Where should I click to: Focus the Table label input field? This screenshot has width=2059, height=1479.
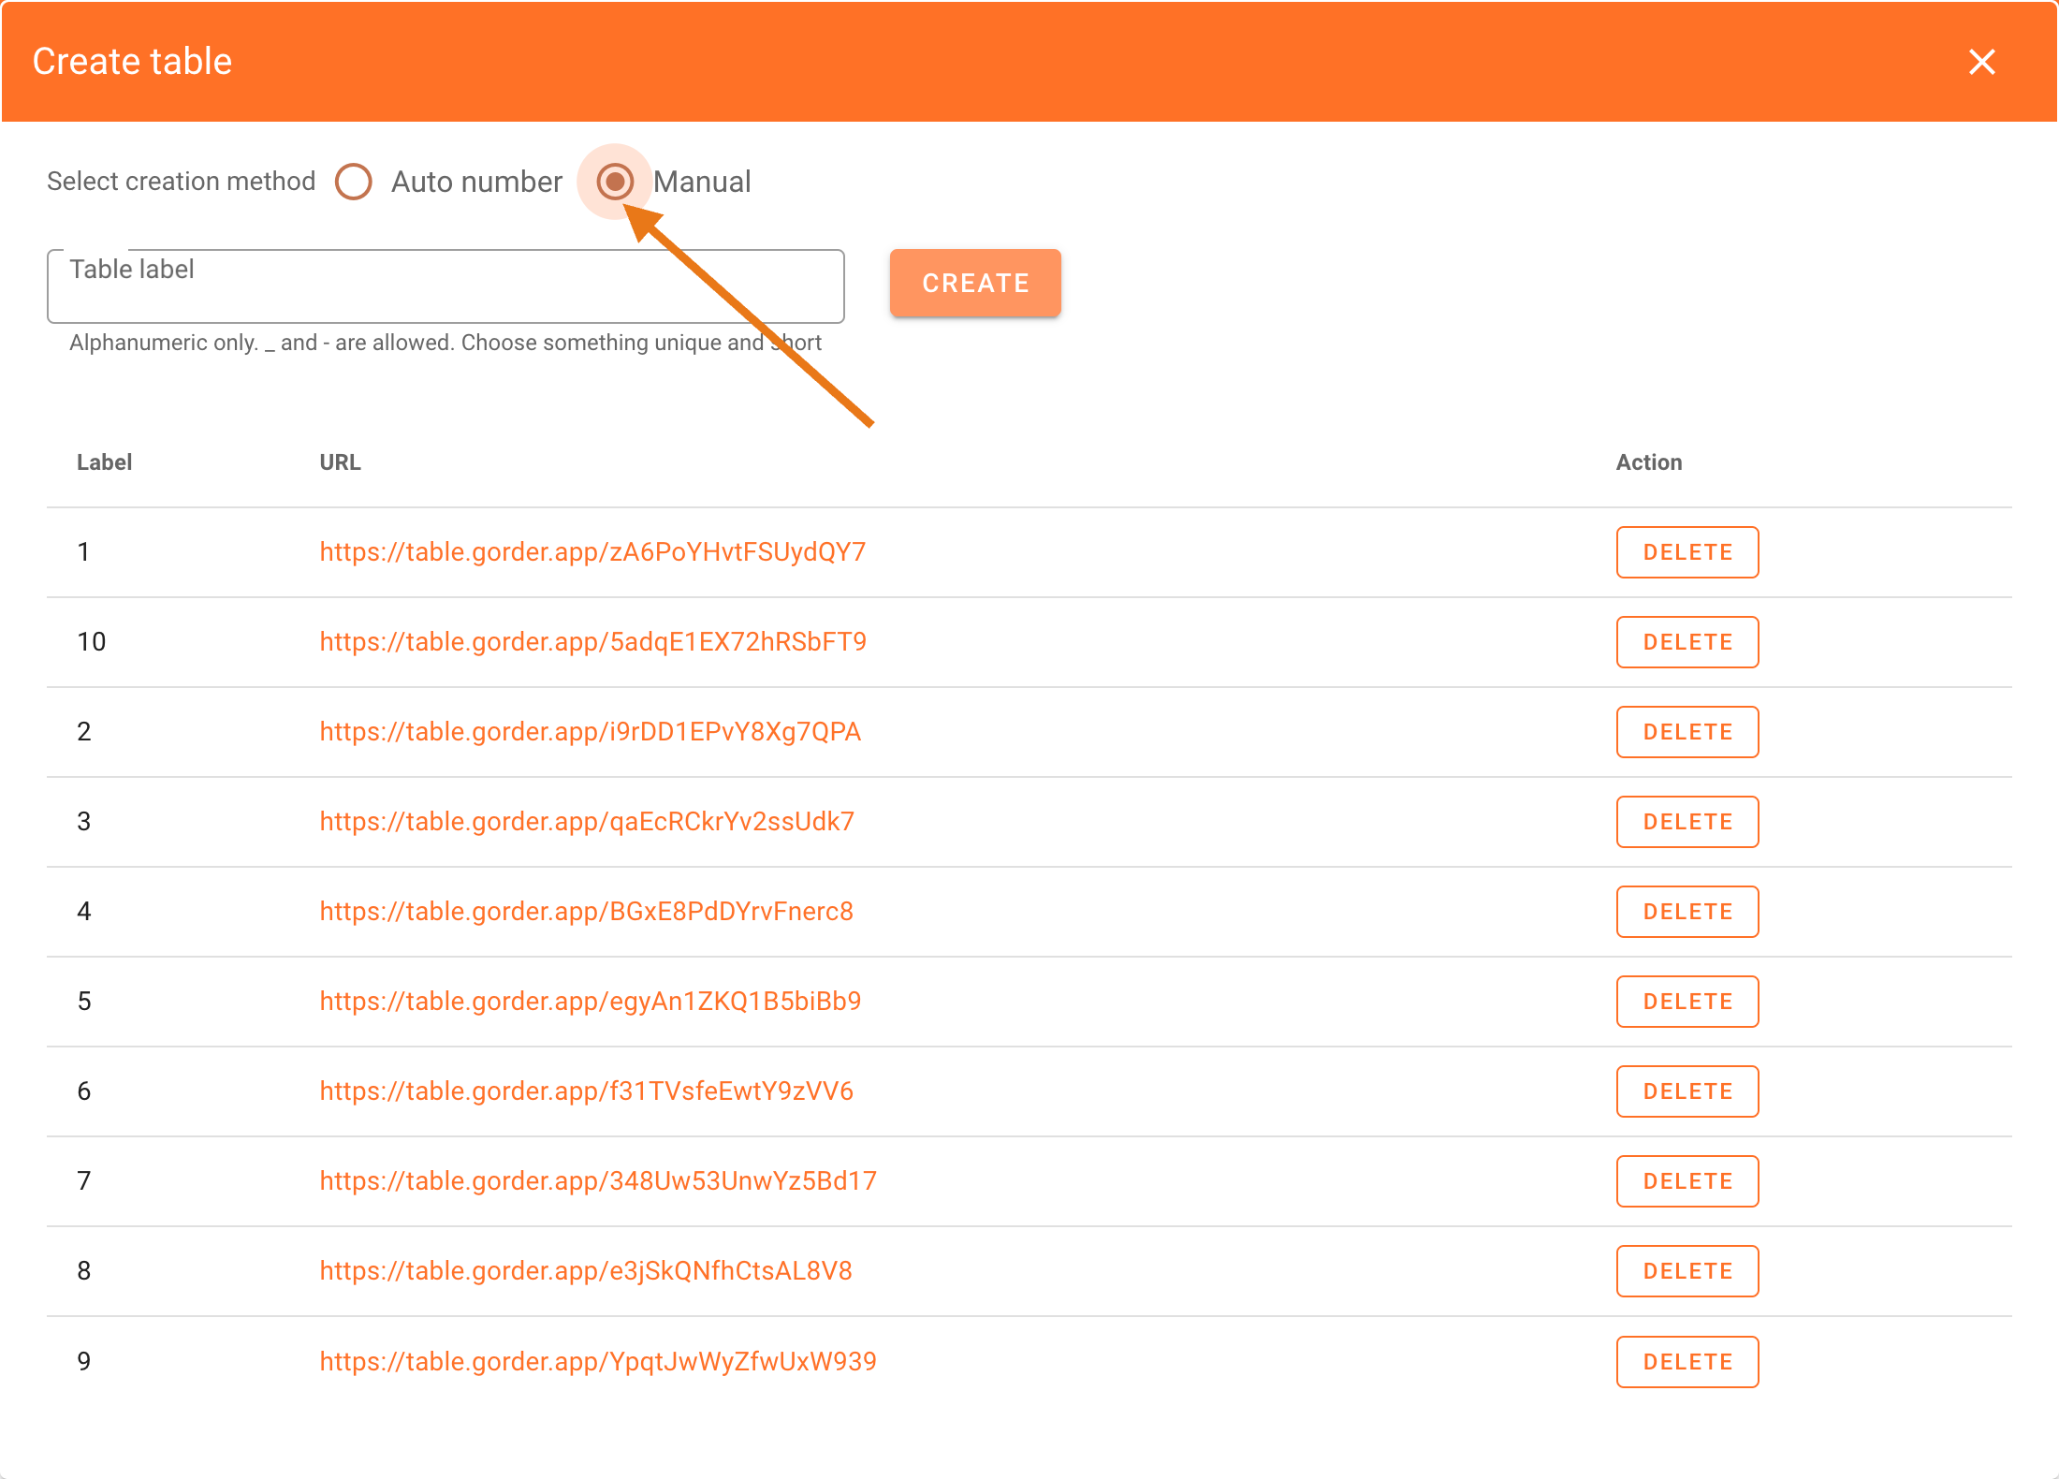(x=445, y=286)
